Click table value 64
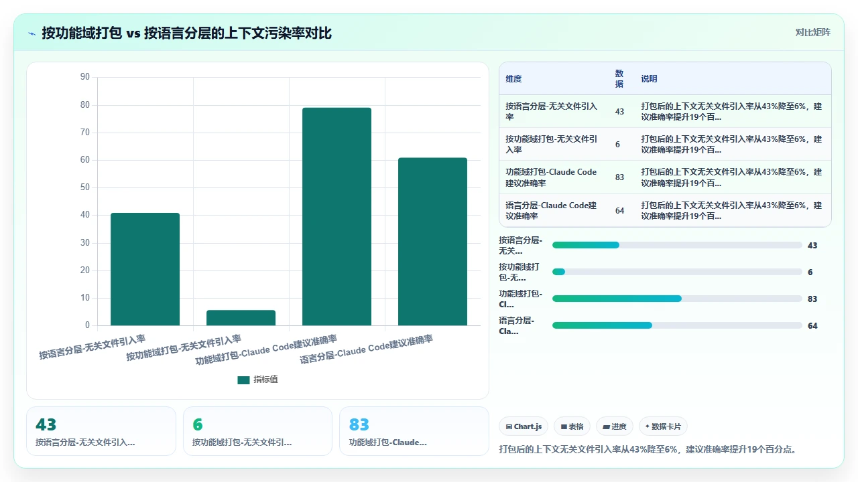Viewport: 858px width, 482px height. point(619,211)
